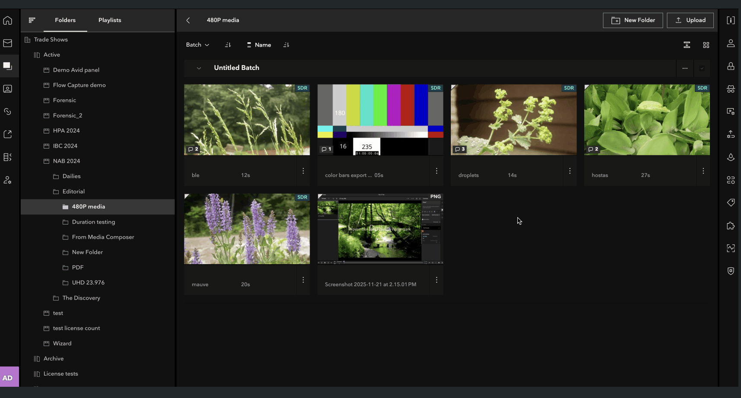Toggle the grid view layout icon
Viewport: 741px width, 398px height.
(x=706, y=45)
